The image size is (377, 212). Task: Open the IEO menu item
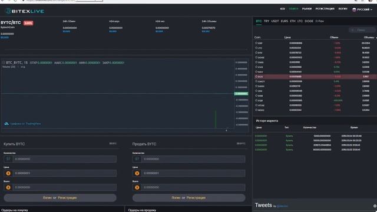(x=283, y=9)
